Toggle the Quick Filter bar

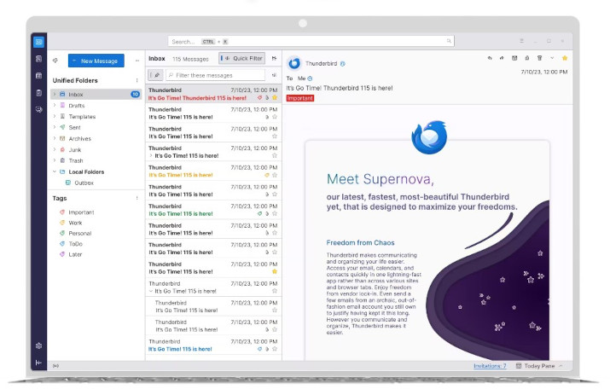(x=241, y=58)
